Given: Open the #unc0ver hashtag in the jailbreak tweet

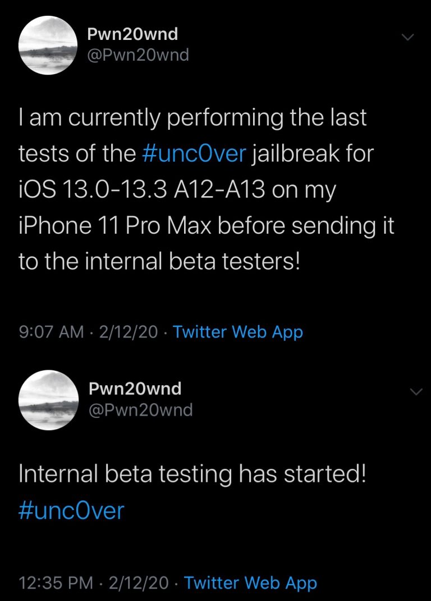Looking at the screenshot, I should click(194, 154).
